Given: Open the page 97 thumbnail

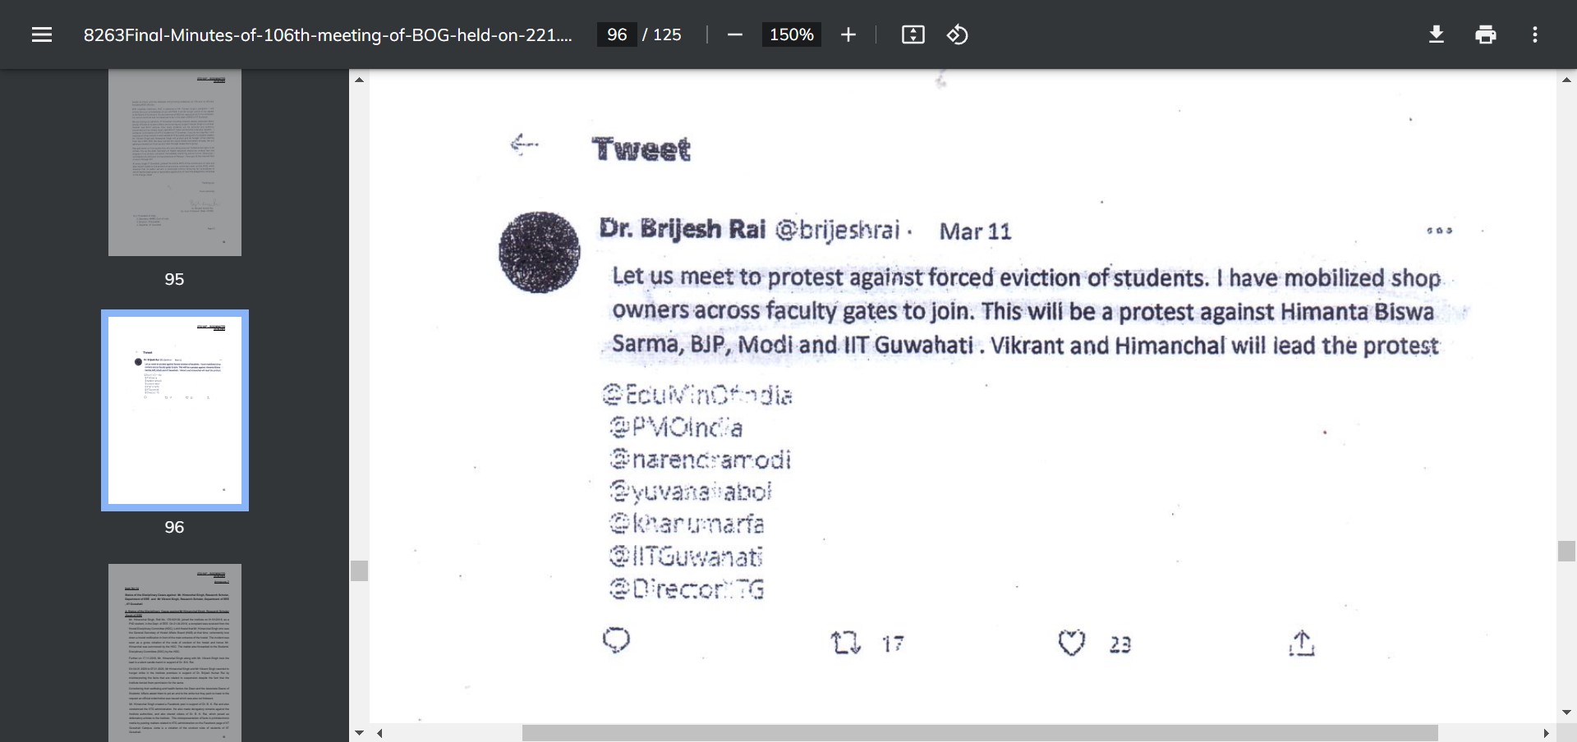Looking at the screenshot, I should point(175,653).
